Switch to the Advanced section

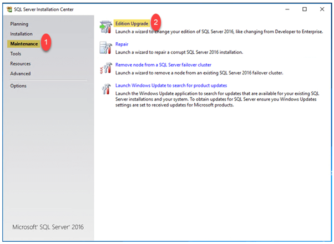click(x=20, y=73)
